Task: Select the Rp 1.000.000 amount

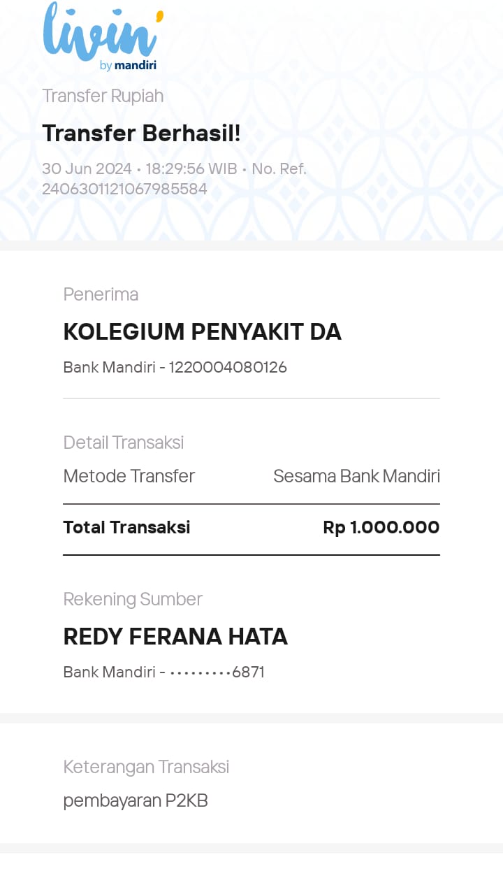Action: (x=381, y=527)
